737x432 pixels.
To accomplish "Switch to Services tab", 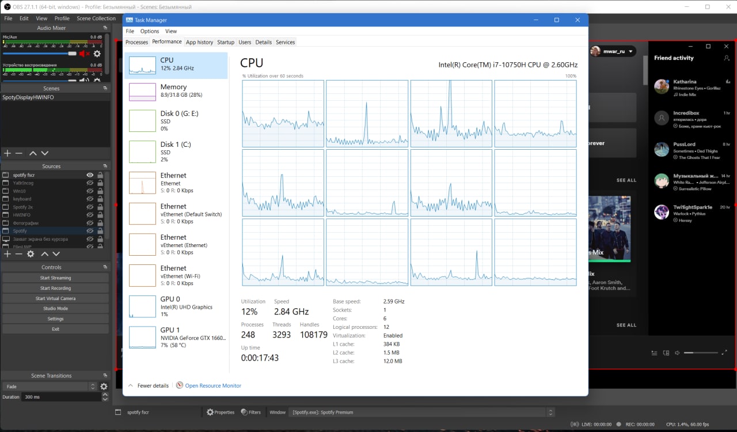I will (286, 42).
